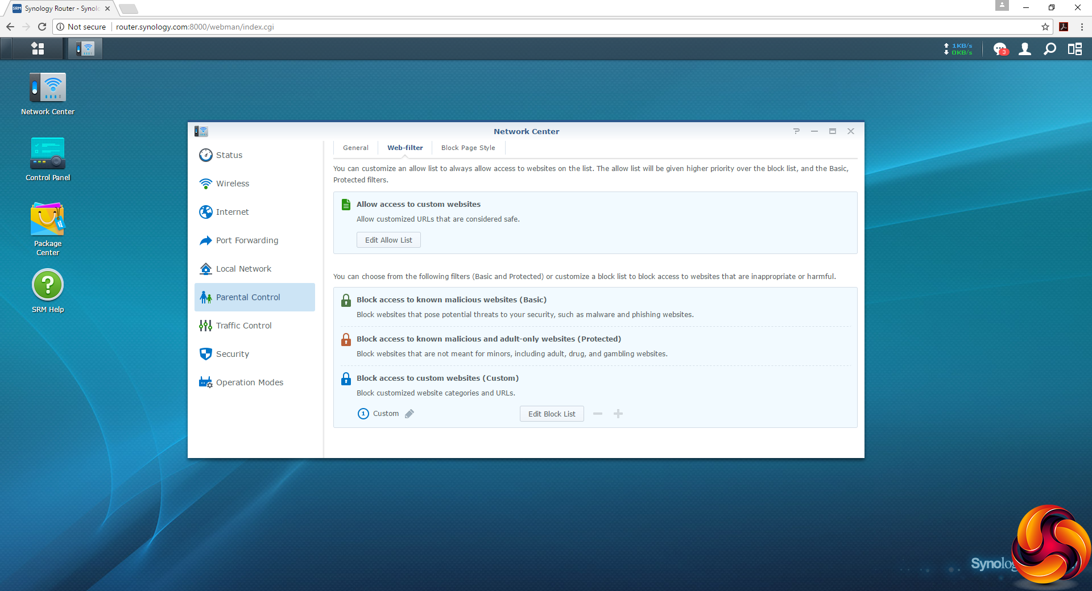The height and width of the screenshot is (591, 1092).
Task: Open a new browser tab
Action: coord(129,9)
